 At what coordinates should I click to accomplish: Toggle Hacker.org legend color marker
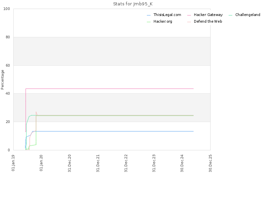point(149,22)
